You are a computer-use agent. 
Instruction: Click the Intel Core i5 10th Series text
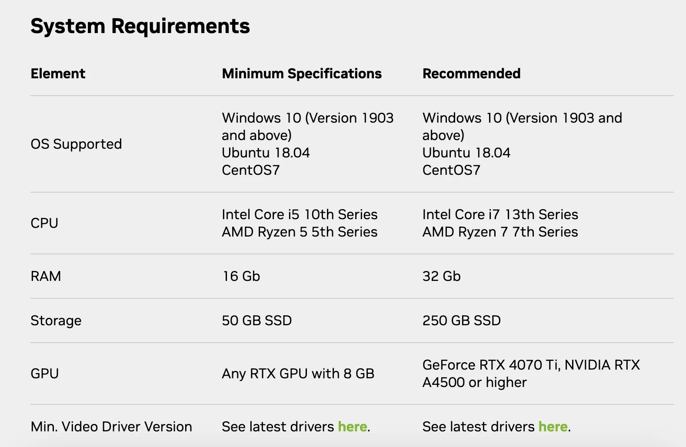point(300,214)
